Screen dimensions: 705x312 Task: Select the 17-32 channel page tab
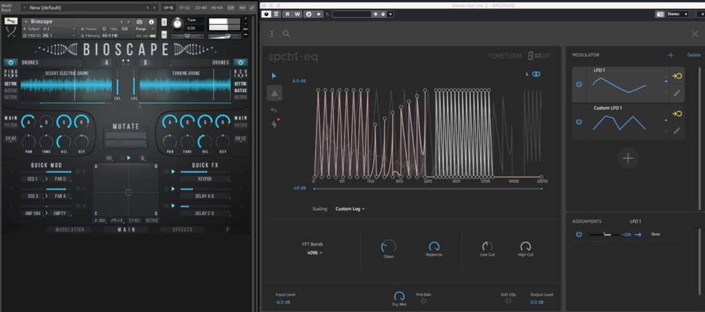pyautogui.click(x=185, y=8)
